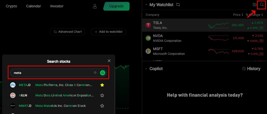Click the green Upgrade button
This screenshot has height=114, width=267.
point(116,6)
